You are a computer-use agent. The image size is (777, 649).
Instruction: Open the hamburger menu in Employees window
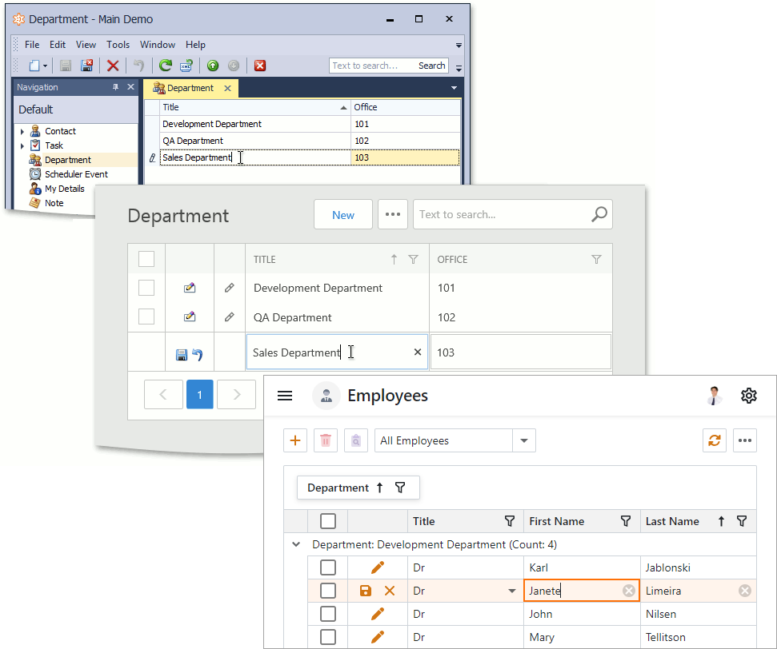285,396
